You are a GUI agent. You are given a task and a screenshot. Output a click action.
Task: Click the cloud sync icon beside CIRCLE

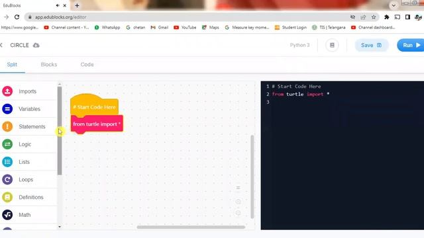point(36,46)
